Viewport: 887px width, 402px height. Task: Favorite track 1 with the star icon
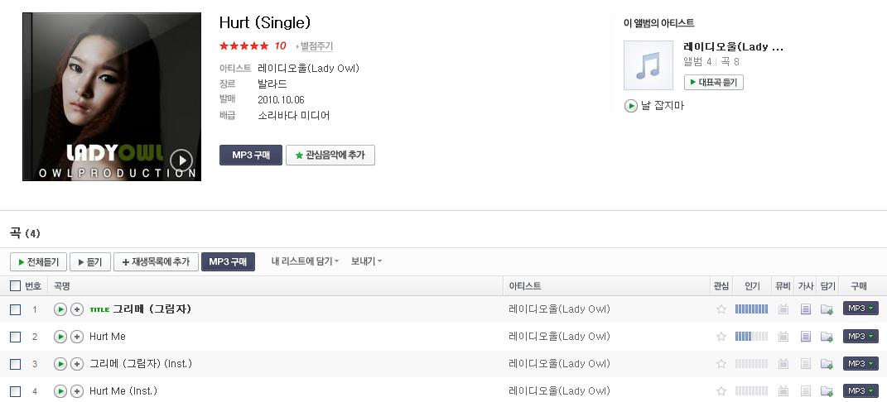coord(721,309)
